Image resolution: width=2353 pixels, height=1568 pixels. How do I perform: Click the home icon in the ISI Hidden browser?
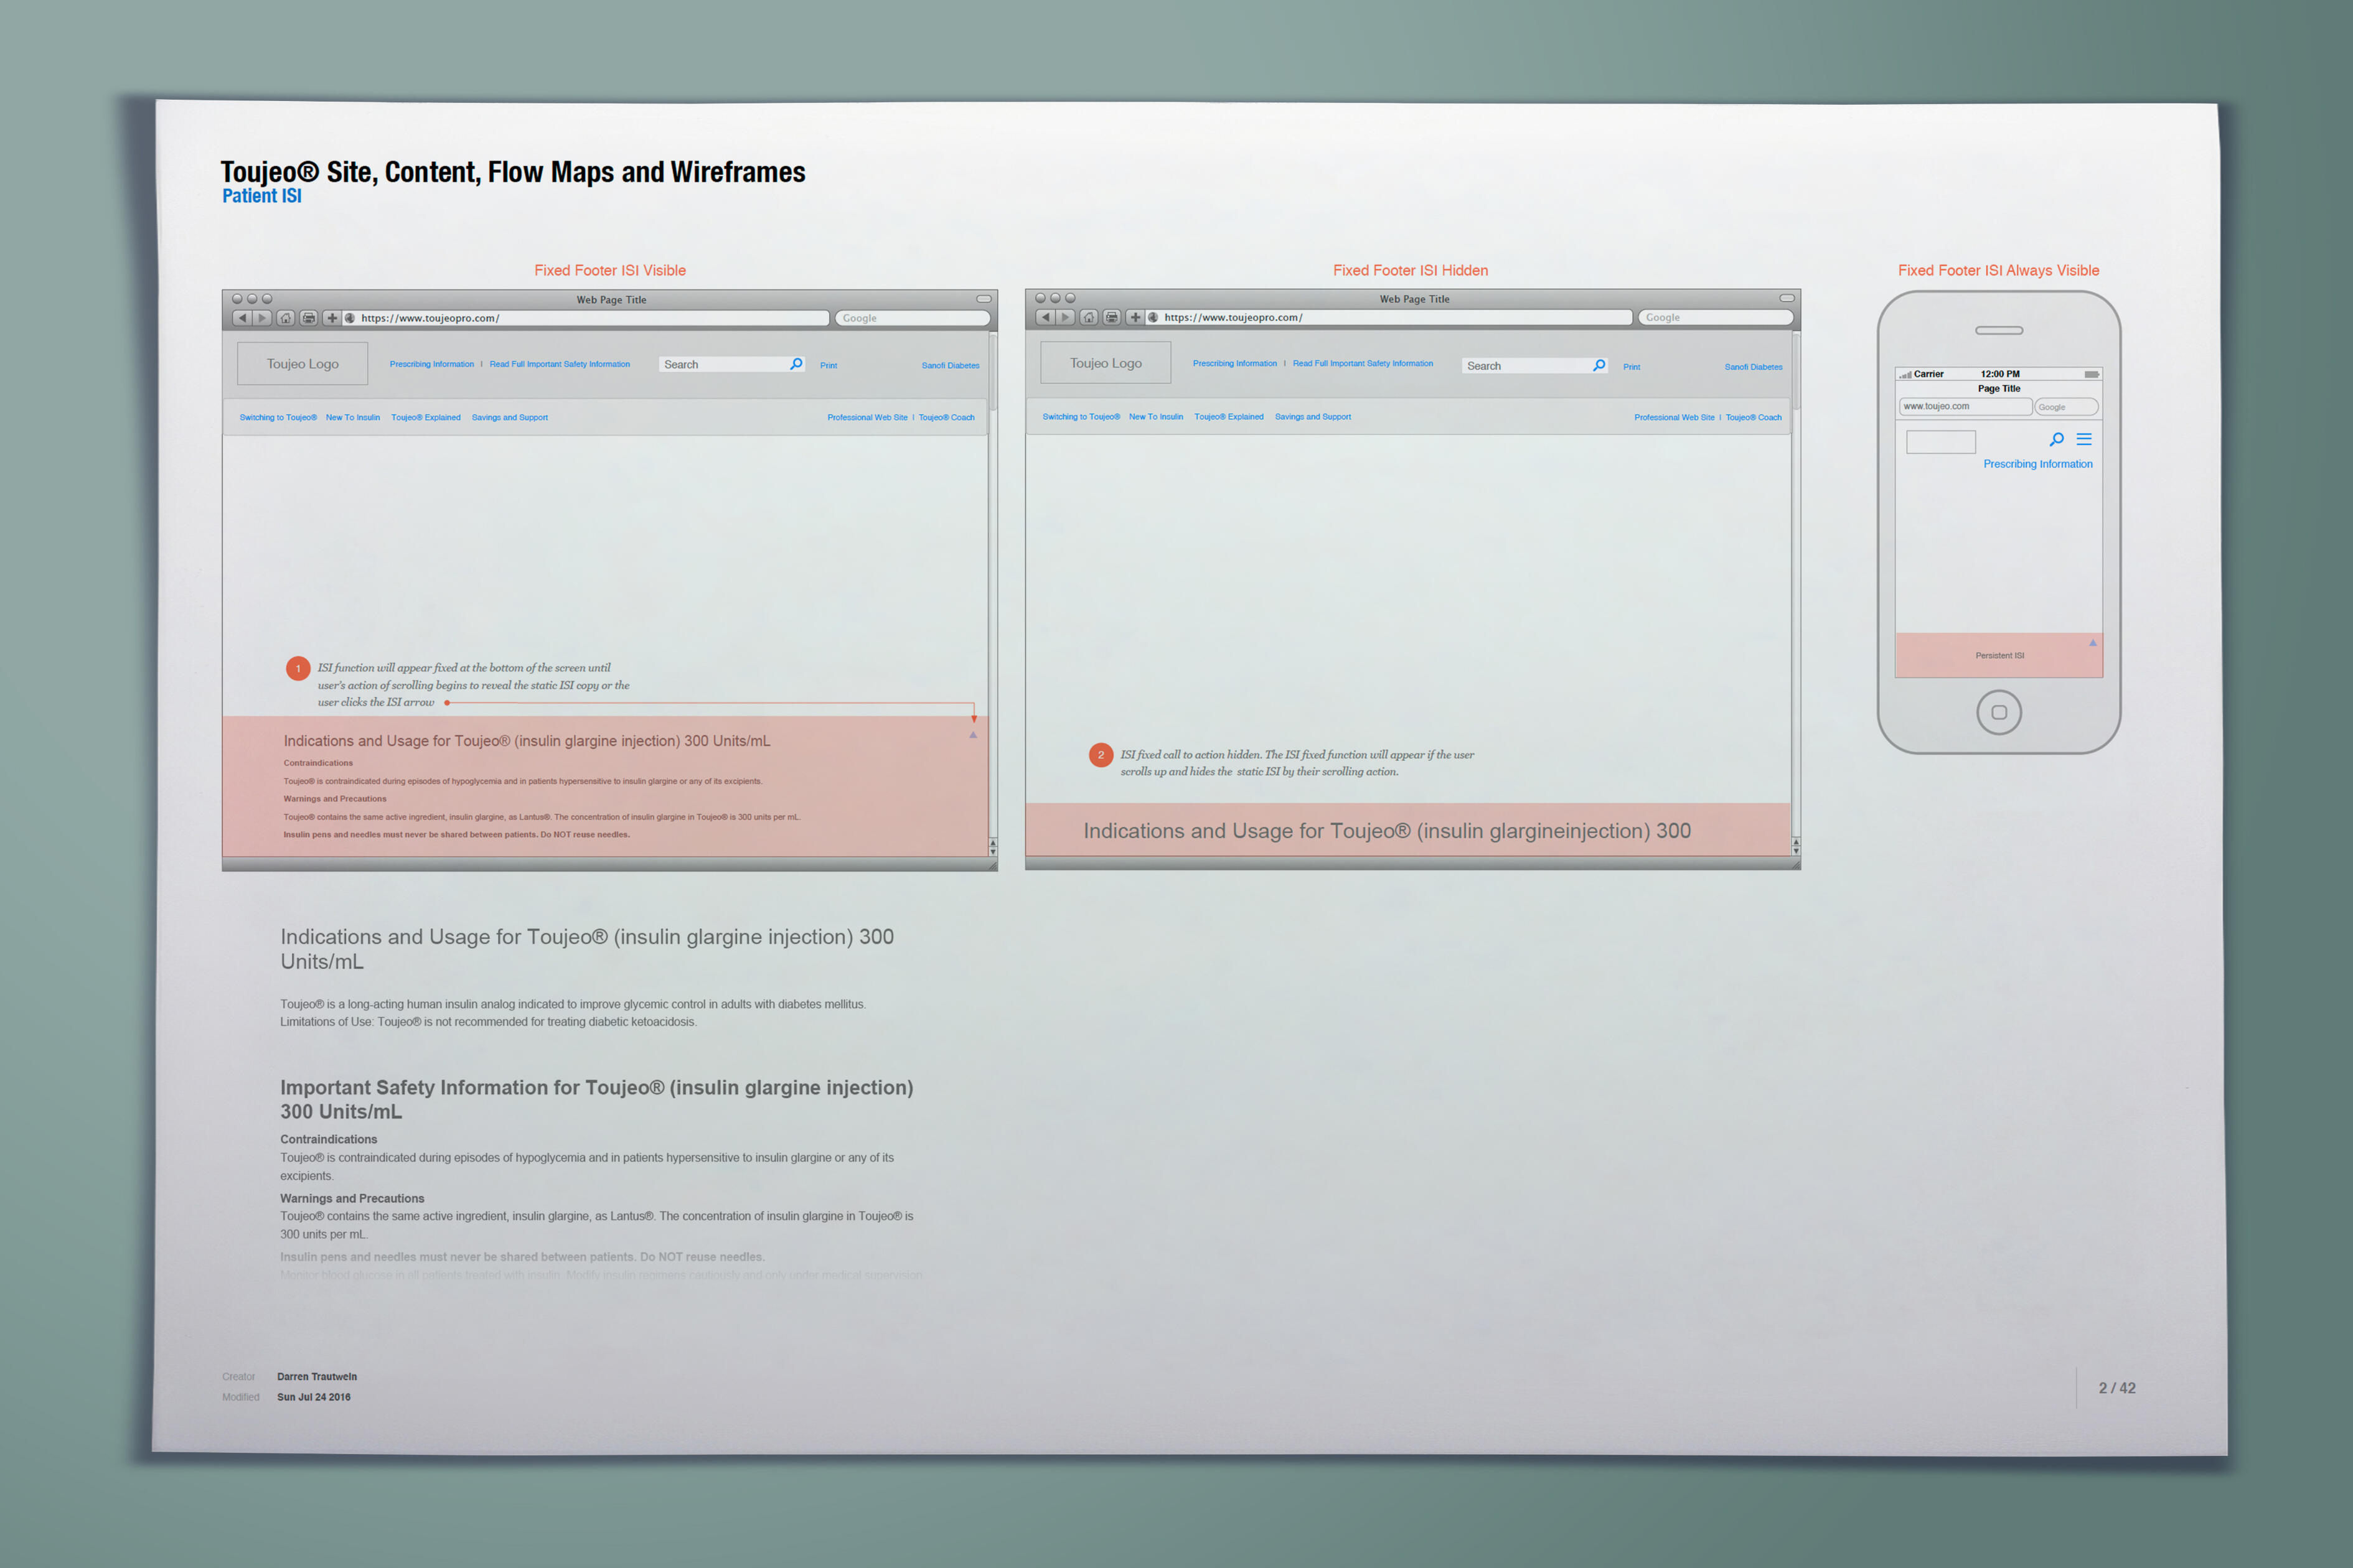tap(1089, 317)
